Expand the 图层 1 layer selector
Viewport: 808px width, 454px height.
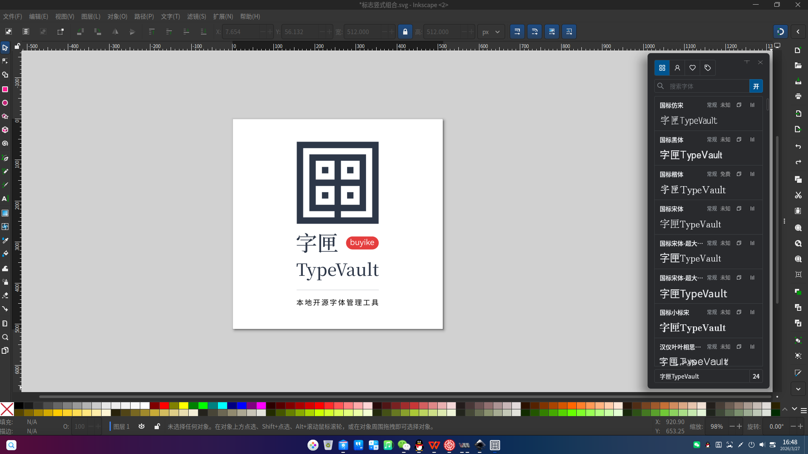point(121,427)
